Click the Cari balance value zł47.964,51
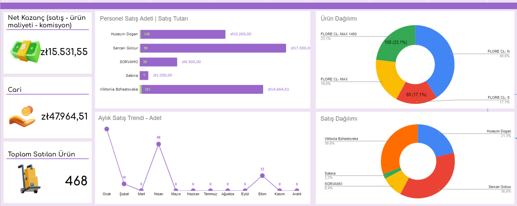This screenshot has width=517, height=206. (x=65, y=116)
